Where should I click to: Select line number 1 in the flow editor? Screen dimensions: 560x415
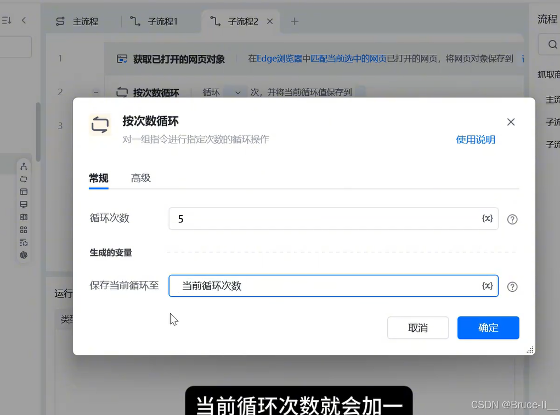(60, 58)
